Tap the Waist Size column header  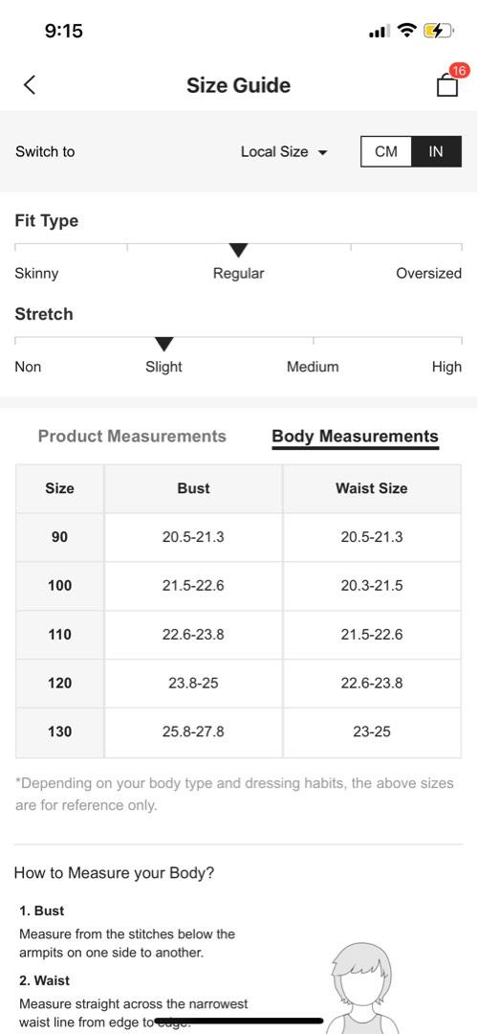[x=371, y=488]
